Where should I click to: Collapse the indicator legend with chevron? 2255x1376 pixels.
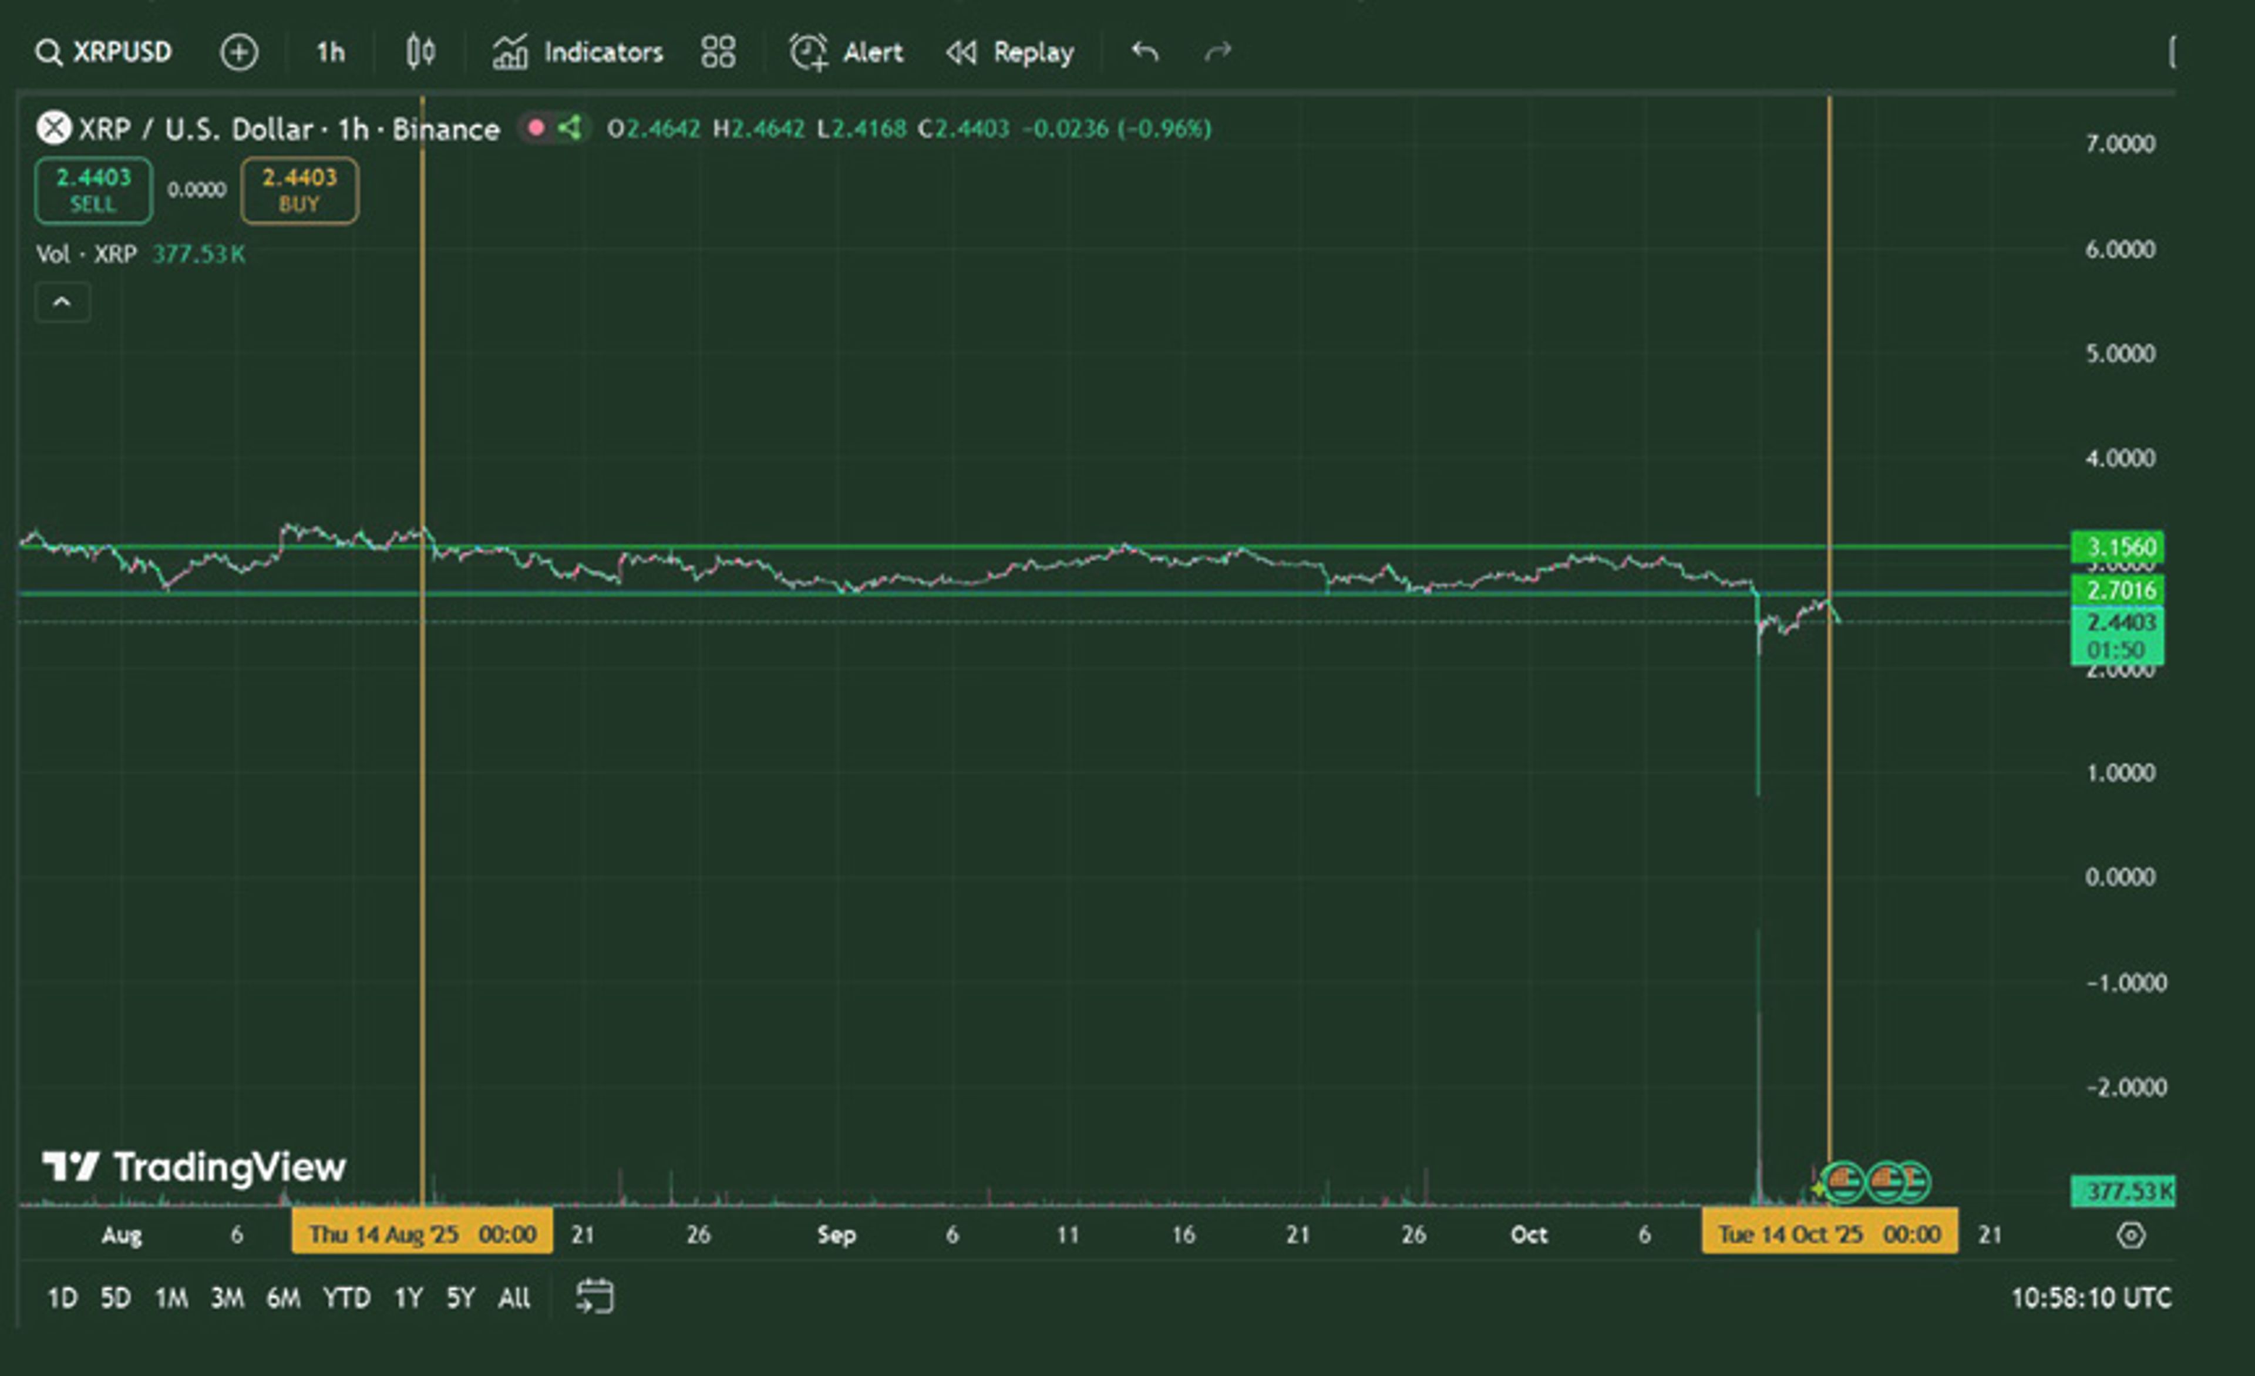(62, 302)
